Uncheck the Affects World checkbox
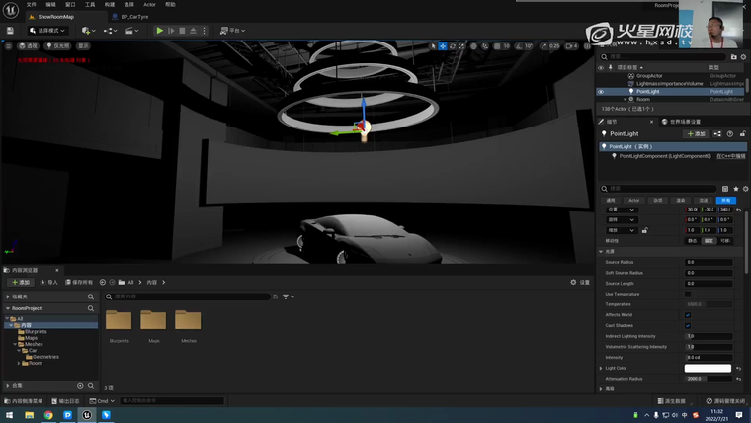The width and height of the screenshot is (751, 423). (688, 315)
